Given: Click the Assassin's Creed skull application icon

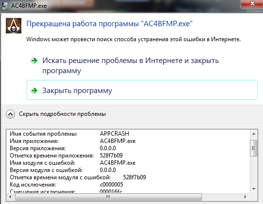Looking at the screenshot, I should (14, 26).
